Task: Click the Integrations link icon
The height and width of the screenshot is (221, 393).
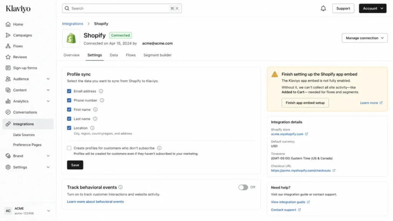Action: point(8,124)
